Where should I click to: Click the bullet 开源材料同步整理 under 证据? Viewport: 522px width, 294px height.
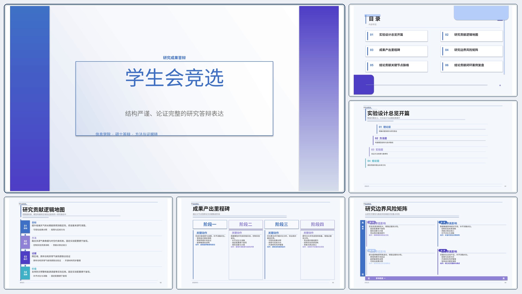[73, 261]
